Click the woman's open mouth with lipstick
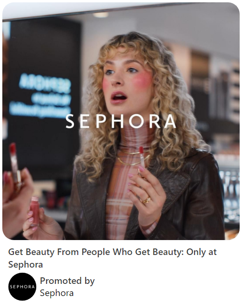 (x=119, y=97)
